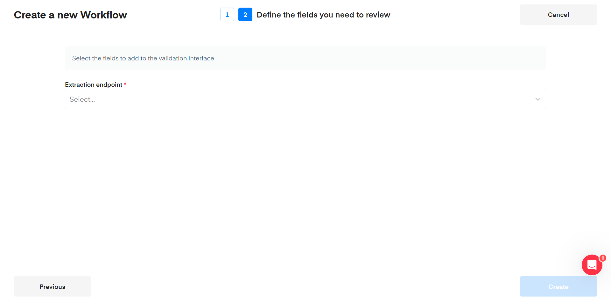Select the highlighted step 2 indicator

point(245,15)
